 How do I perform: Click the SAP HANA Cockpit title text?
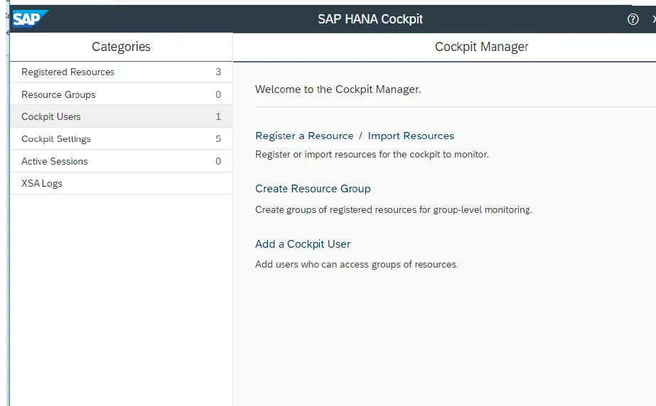[370, 19]
